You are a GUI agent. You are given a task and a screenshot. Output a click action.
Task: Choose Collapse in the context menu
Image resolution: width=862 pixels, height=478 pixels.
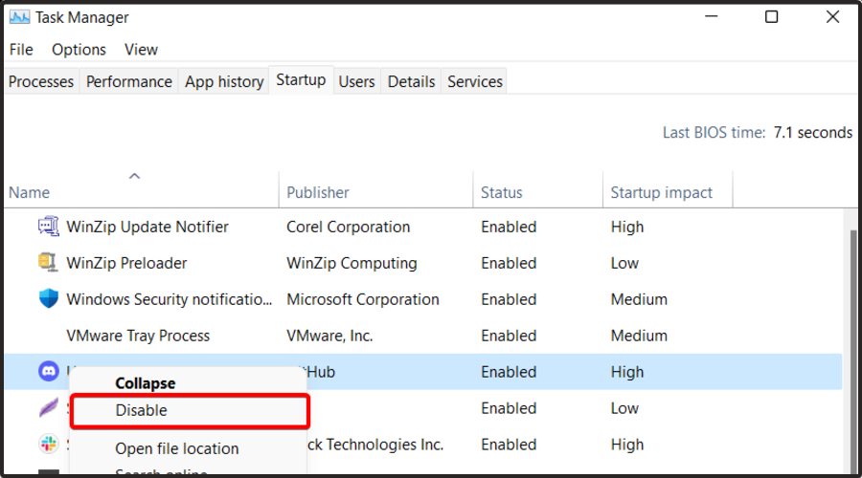(146, 383)
